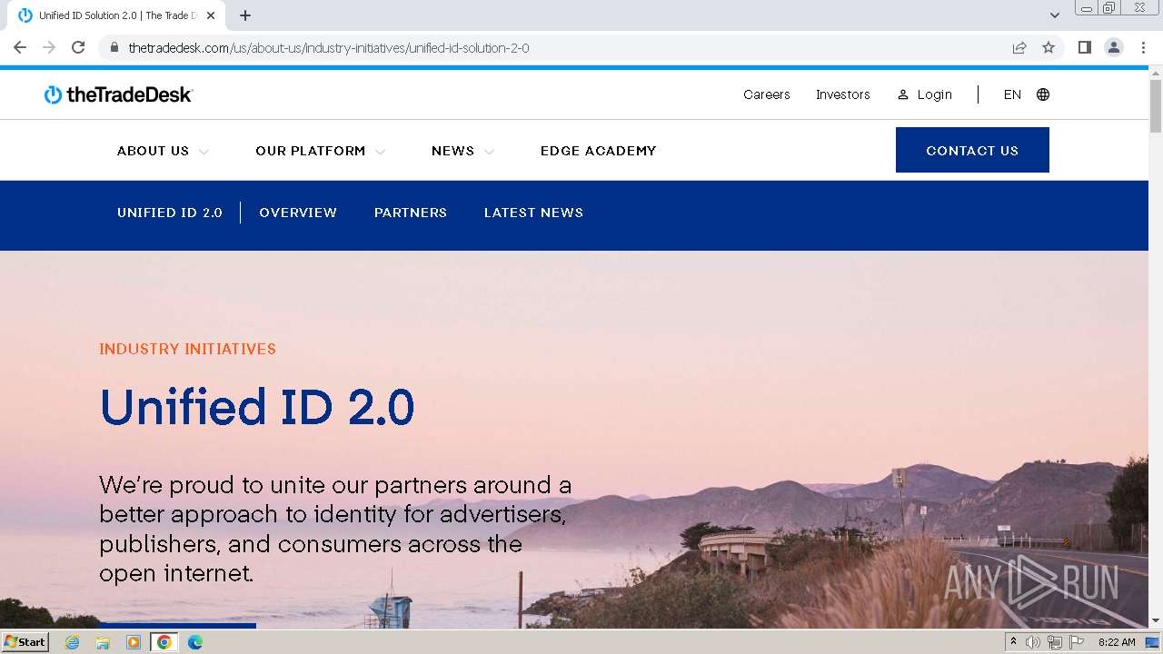Open the Investors link
The image size is (1163, 654).
point(843,94)
